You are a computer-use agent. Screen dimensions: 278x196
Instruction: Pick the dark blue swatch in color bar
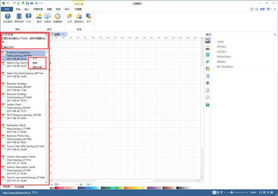pyautogui.click(x=79, y=188)
